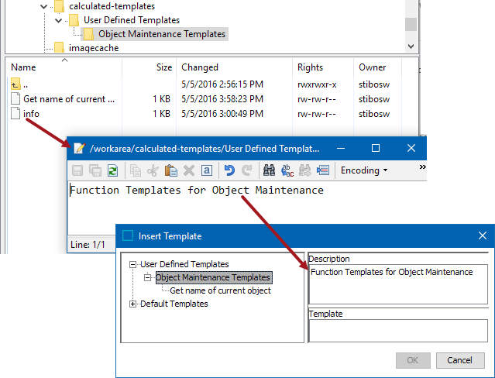The width and height of the screenshot is (495, 378).
Task: Select the imagecache folder
Action: [94, 48]
